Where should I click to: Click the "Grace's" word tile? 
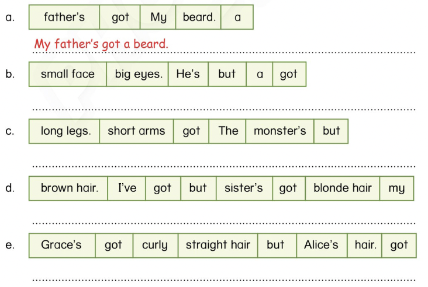point(61,245)
